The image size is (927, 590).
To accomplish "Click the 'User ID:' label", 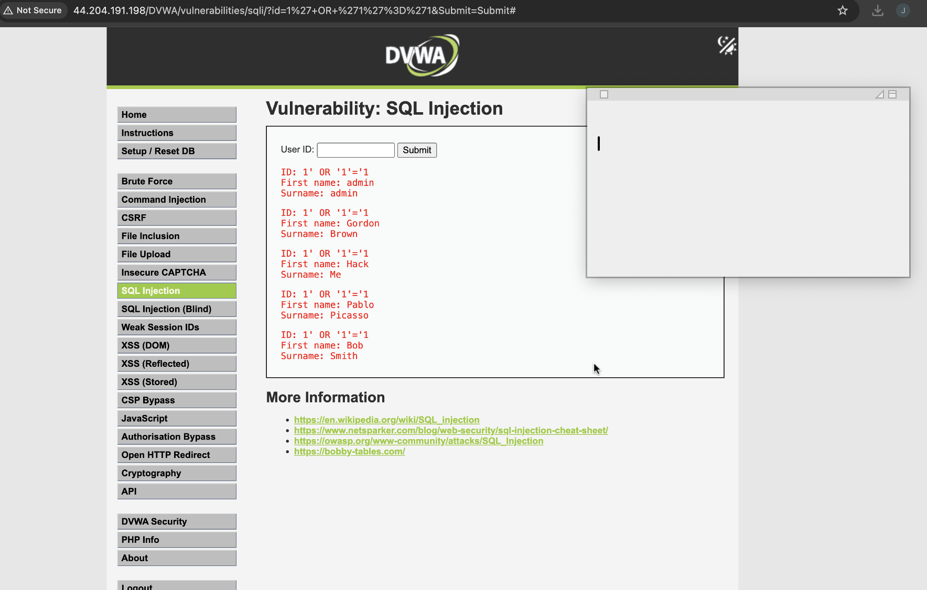I will tap(297, 149).
